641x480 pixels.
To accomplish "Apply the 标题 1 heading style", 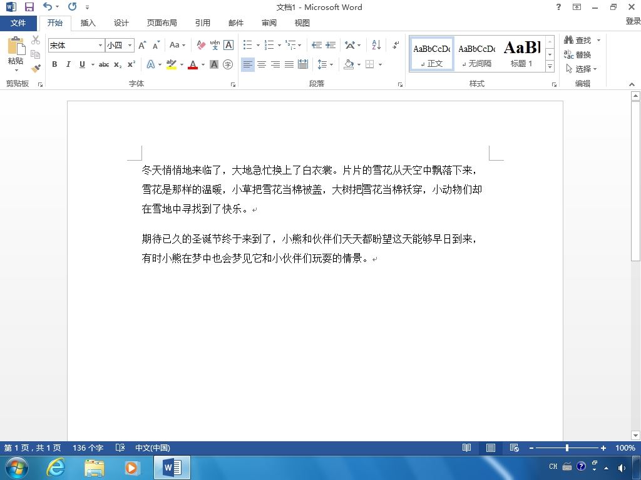I will pyautogui.click(x=521, y=54).
